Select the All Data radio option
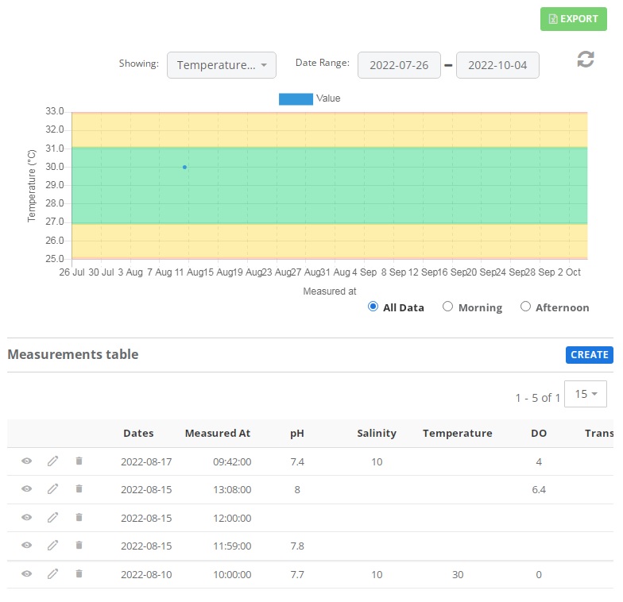 click(373, 307)
